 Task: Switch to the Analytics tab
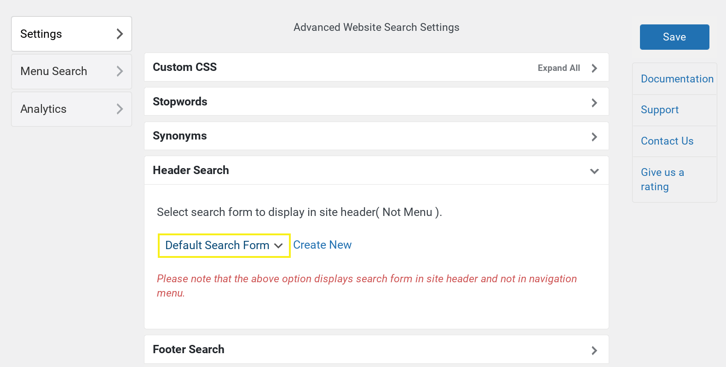tap(44, 109)
